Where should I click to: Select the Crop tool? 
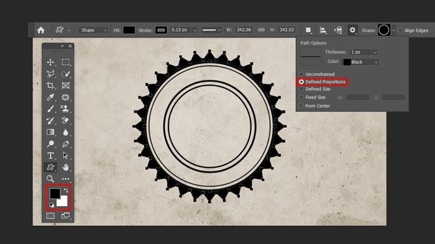[50, 85]
